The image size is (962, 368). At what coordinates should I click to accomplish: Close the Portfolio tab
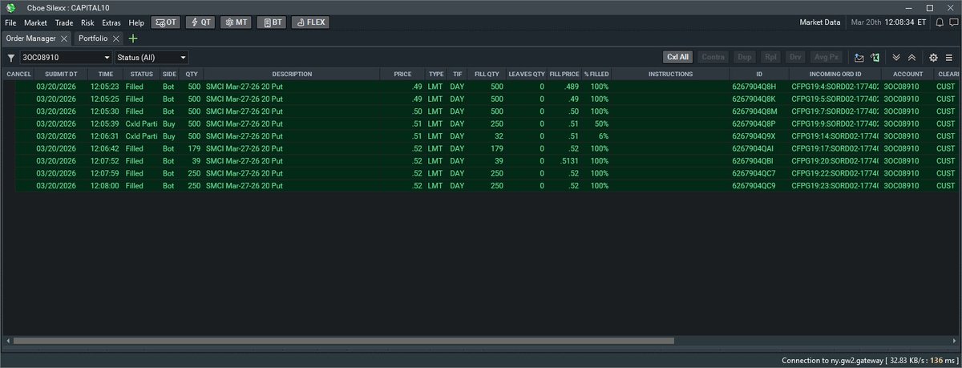115,38
